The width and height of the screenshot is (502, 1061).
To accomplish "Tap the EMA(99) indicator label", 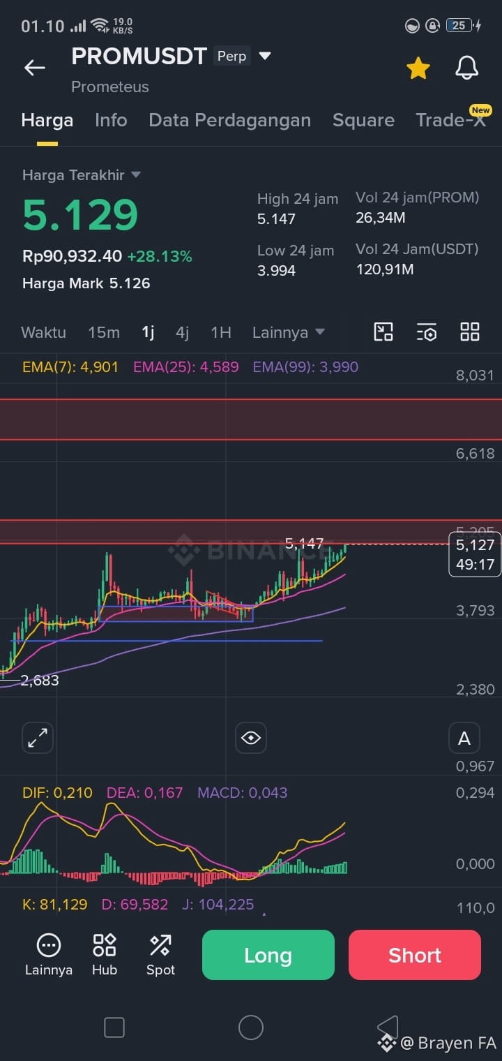I will pyautogui.click(x=305, y=366).
